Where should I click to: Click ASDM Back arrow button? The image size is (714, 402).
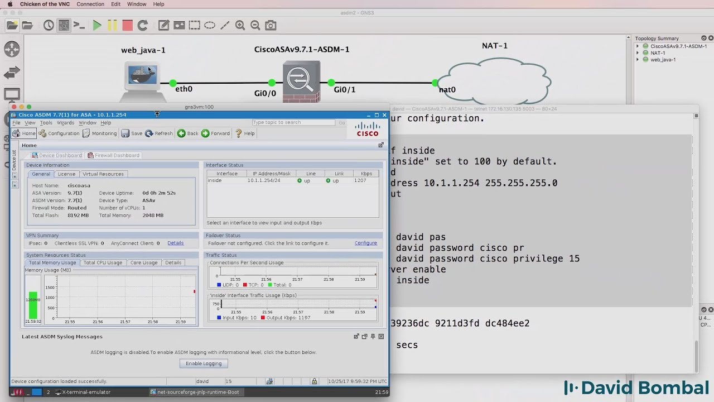tap(188, 133)
